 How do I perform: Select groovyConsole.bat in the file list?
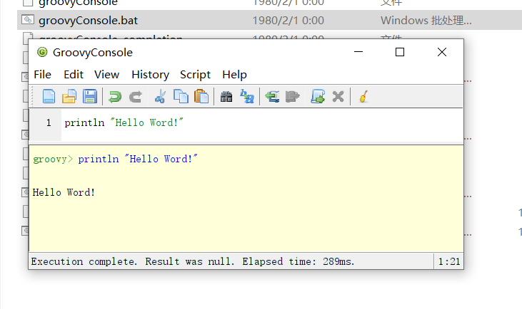click(x=89, y=20)
